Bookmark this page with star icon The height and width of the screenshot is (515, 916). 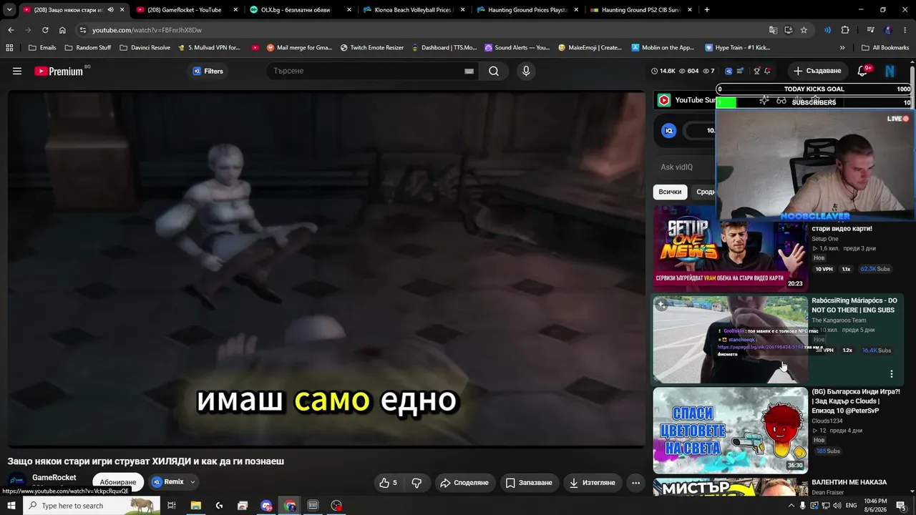click(804, 30)
